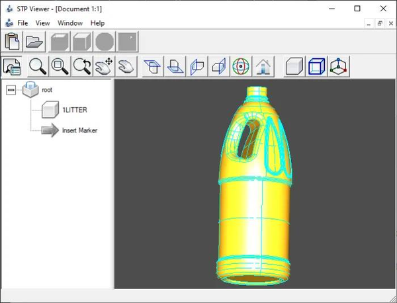
Task: Click the globe rotation axes icon
Action: (x=241, y=67)
